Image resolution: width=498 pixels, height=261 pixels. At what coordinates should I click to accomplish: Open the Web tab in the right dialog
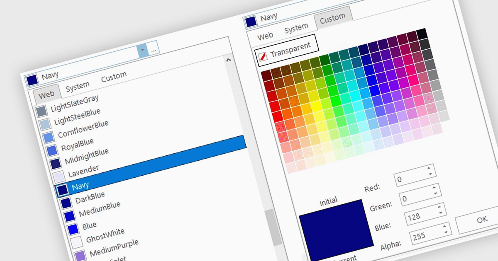point(265,36)
